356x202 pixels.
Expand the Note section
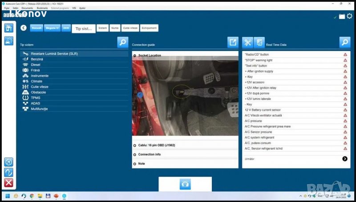(135, 164)
